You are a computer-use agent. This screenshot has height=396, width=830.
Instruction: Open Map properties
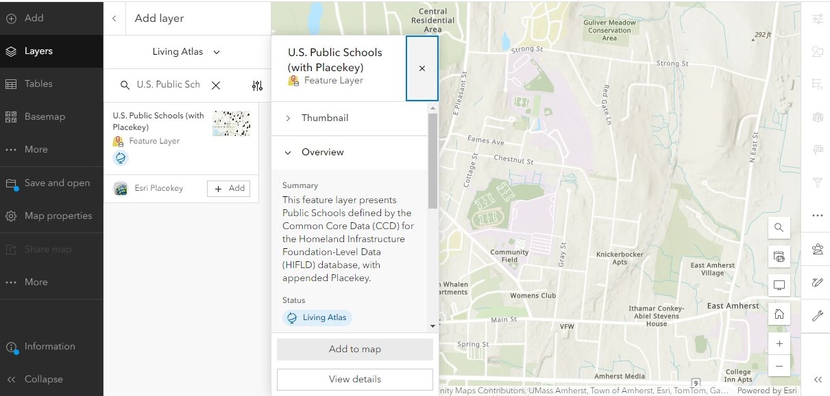click(x=51, y=216)
